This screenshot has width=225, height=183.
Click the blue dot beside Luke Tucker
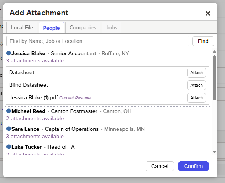[9, 146]
